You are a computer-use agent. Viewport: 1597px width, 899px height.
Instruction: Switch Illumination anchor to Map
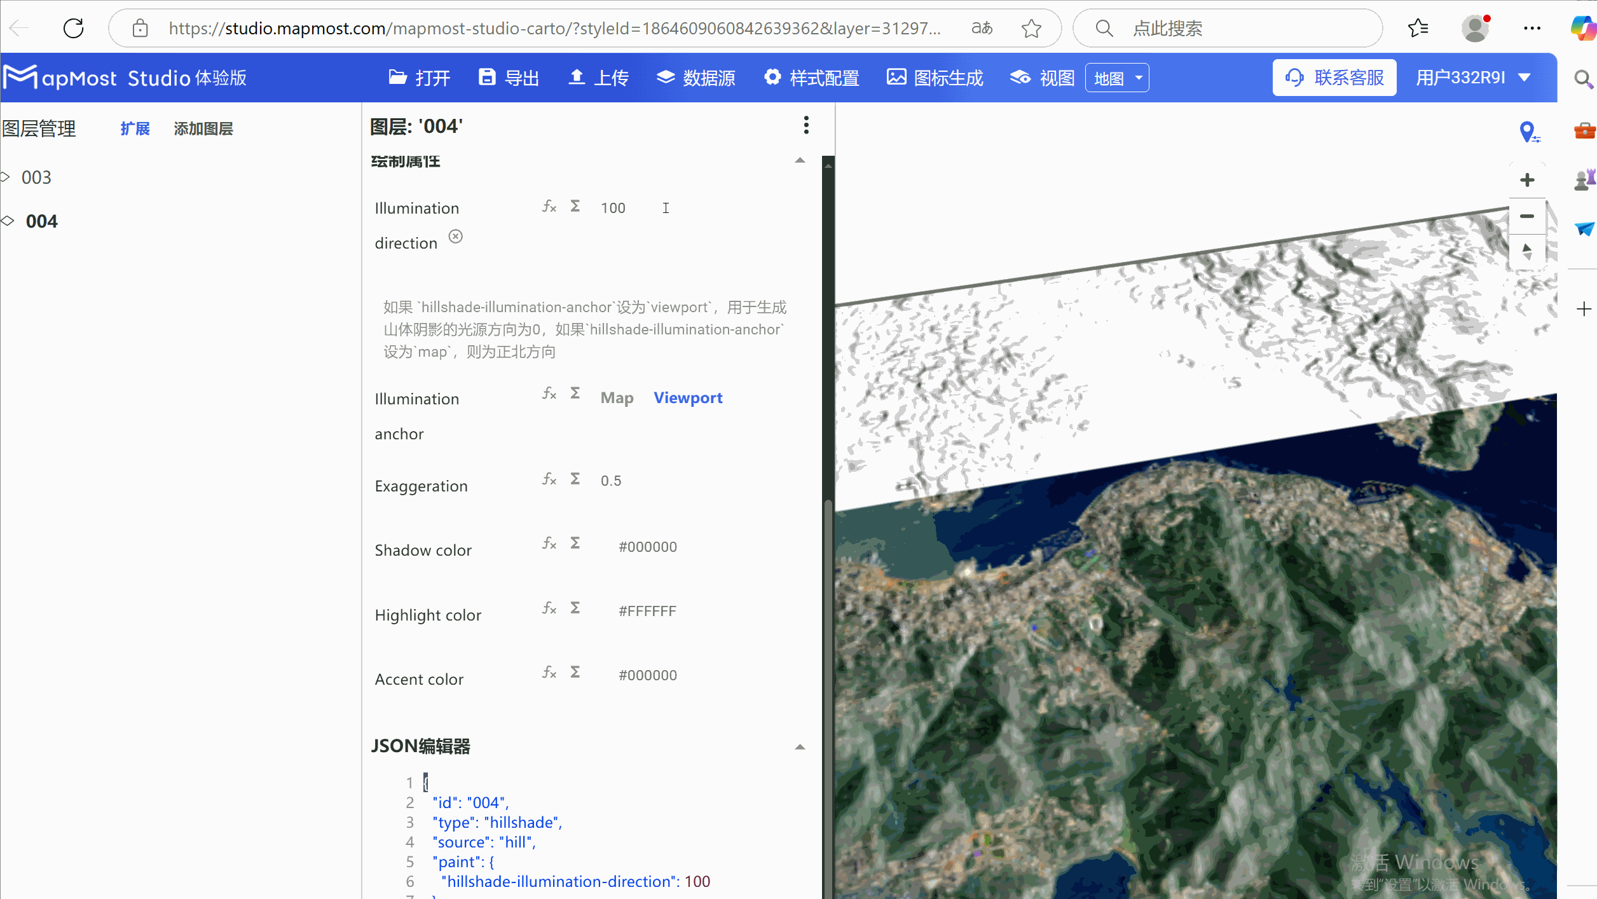pos(616,397)
